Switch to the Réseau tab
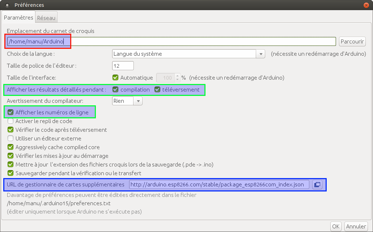Viewport: 373px width, 232px height. [46, 18]
